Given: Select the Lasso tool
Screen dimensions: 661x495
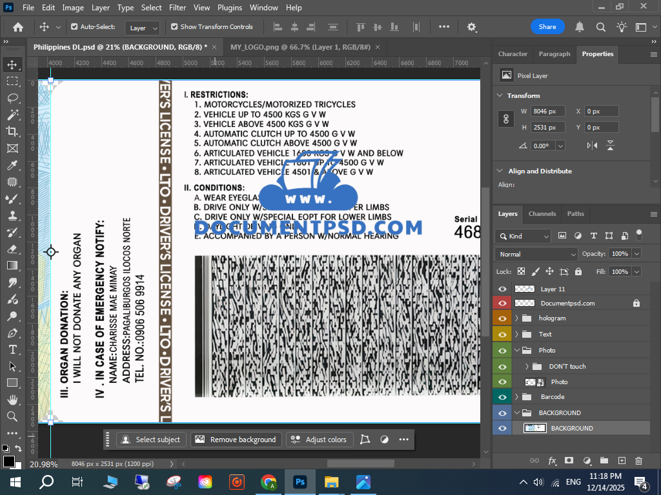Looking at the screenshot, I should [x=12, y=98].
